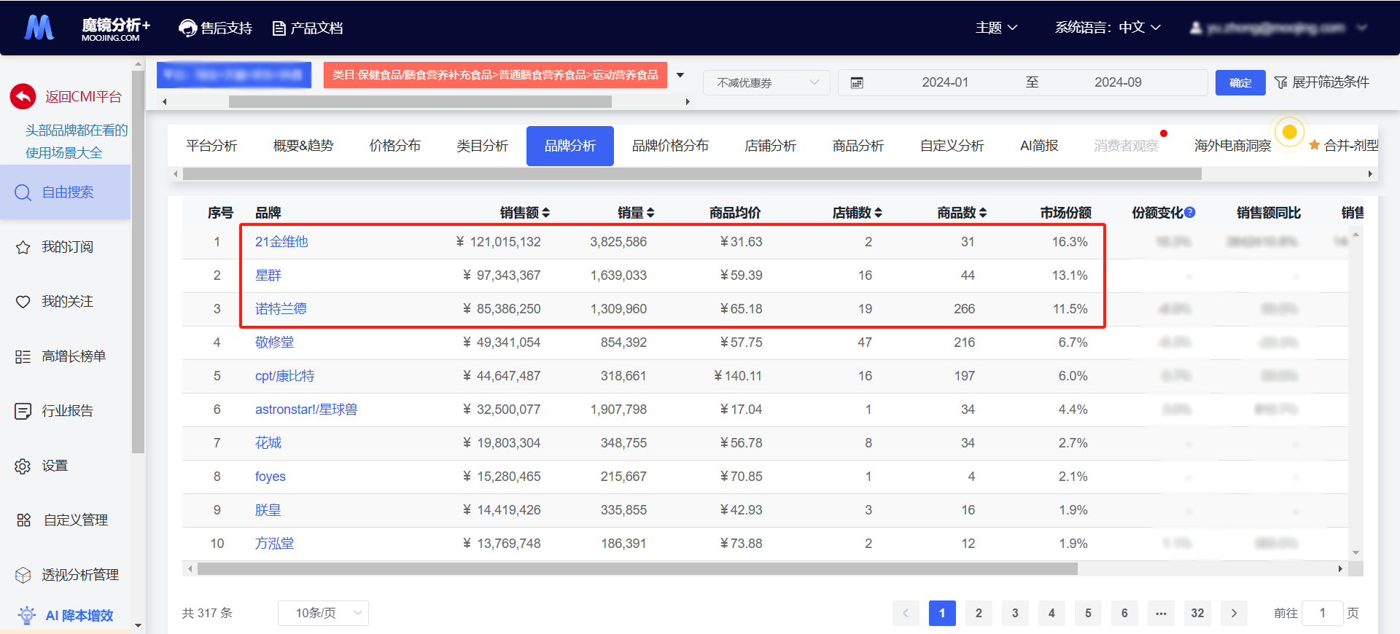Open the 10条/页 page size dropdown
This screenshot has width=1400, height=634.
click(323, 613)
